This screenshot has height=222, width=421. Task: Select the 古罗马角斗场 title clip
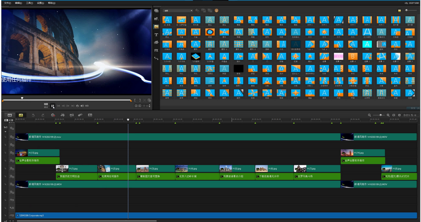click(317, 176)
